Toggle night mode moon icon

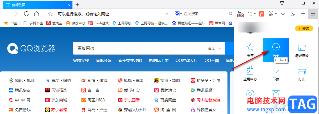coord(293,14)
